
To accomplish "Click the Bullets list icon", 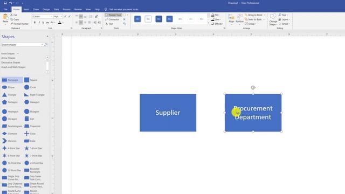I will pos(91,17).
